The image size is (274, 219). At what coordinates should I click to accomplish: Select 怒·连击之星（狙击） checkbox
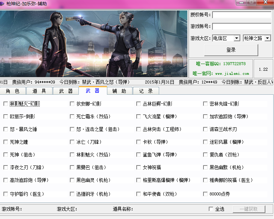point(72,129)
